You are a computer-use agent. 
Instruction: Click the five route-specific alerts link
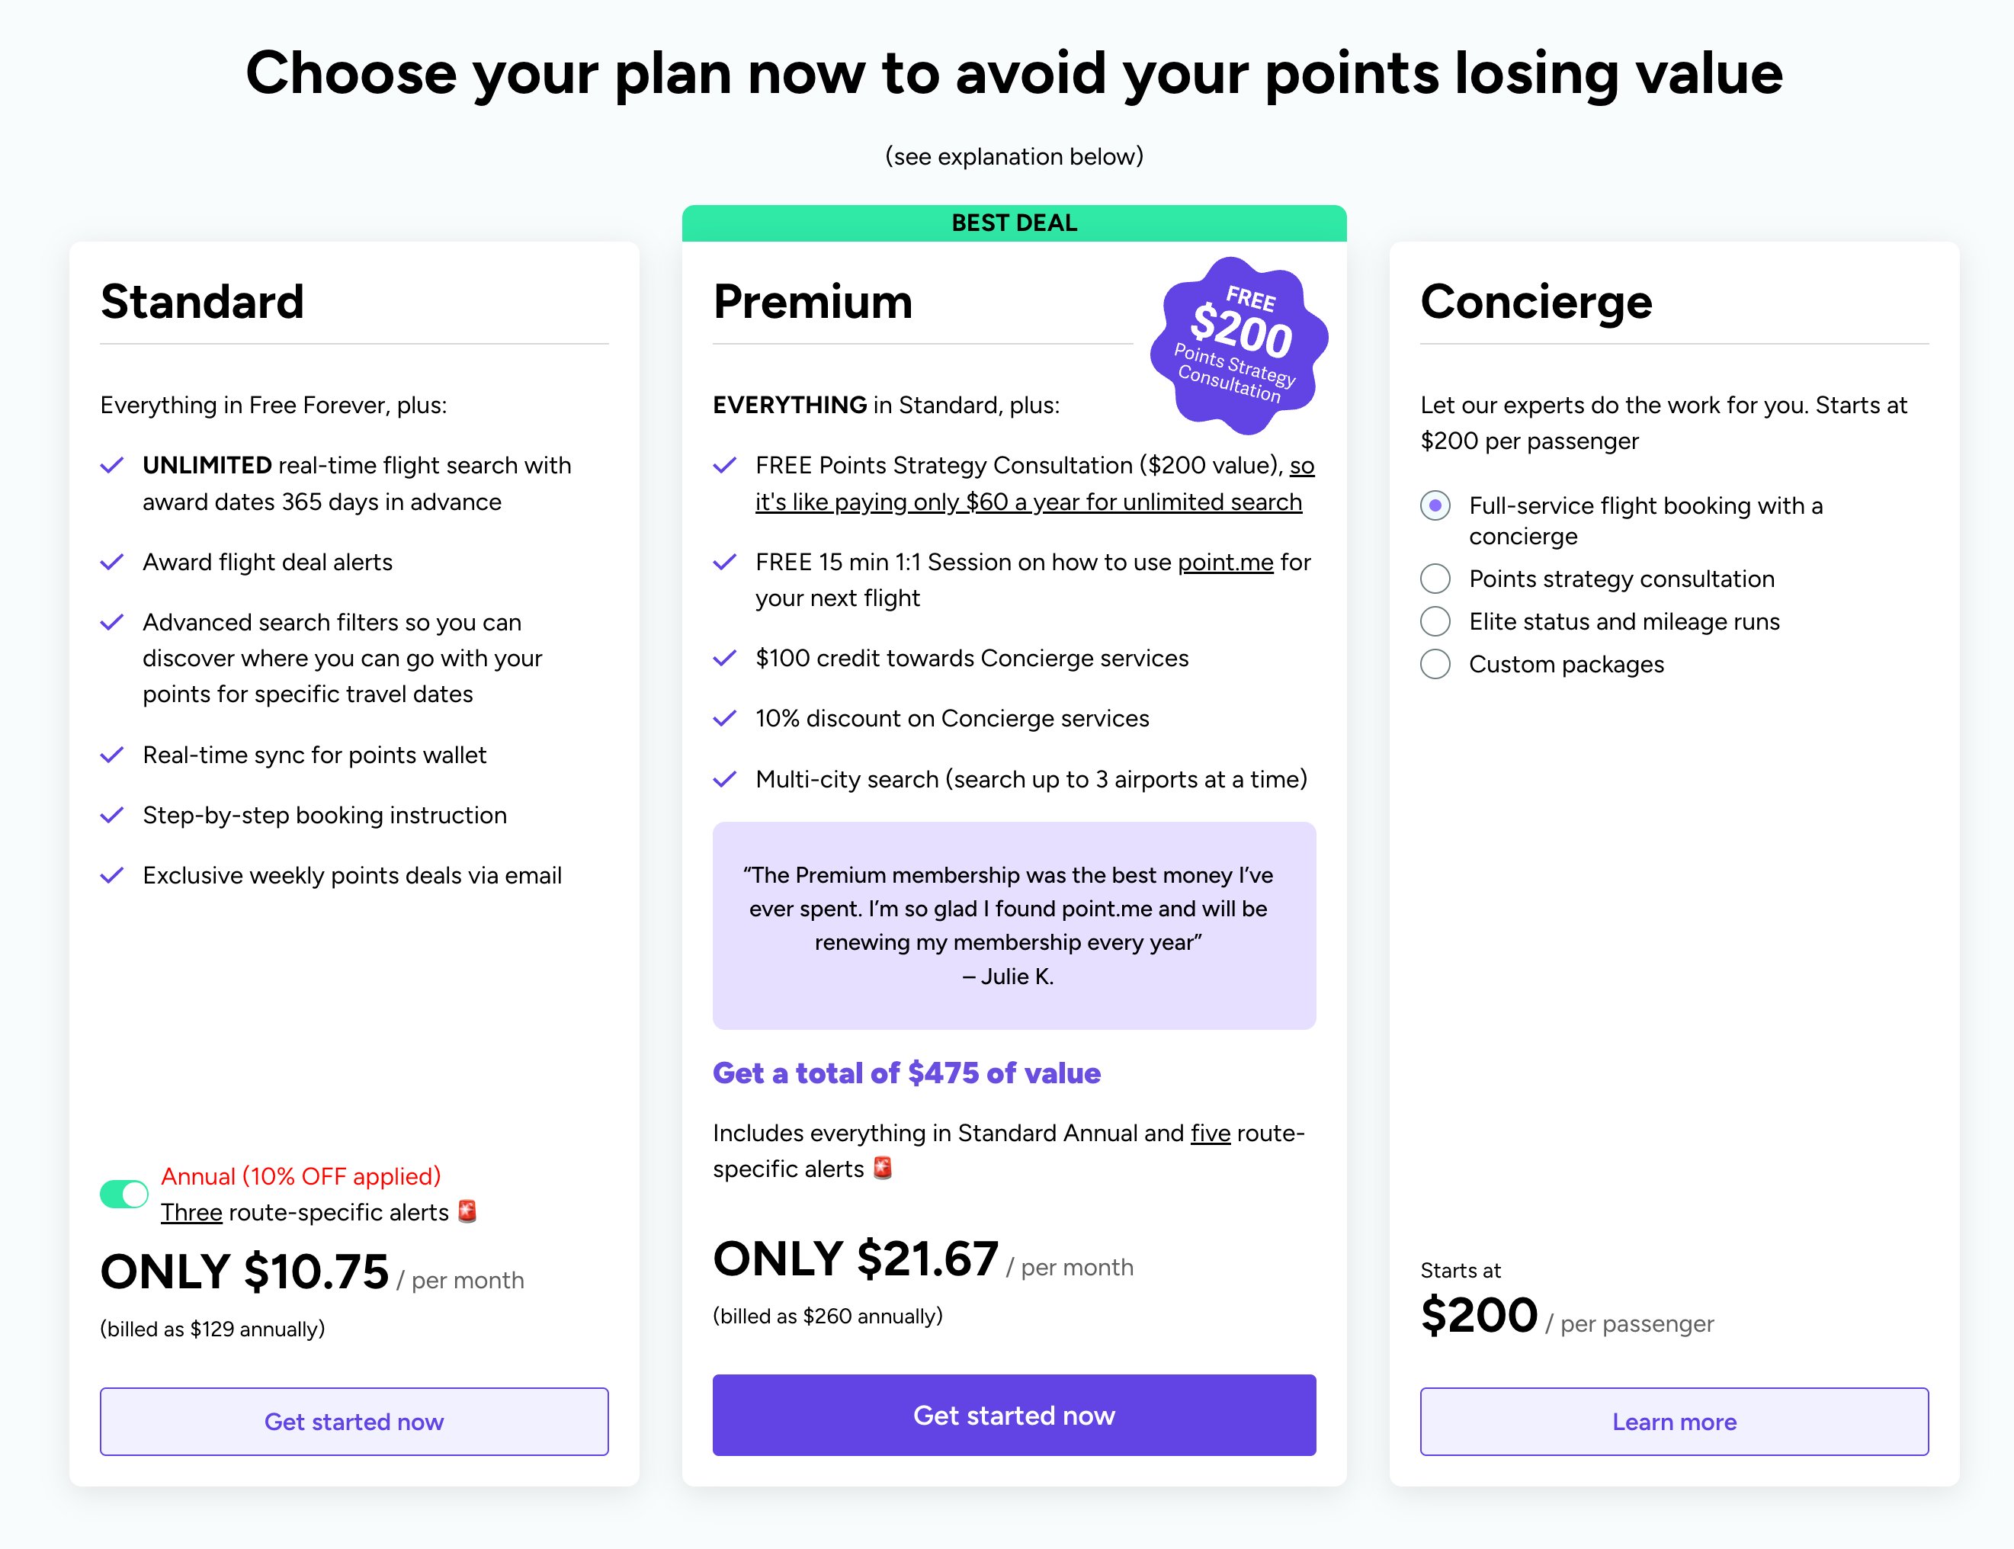click(x=1210, y=1134)
